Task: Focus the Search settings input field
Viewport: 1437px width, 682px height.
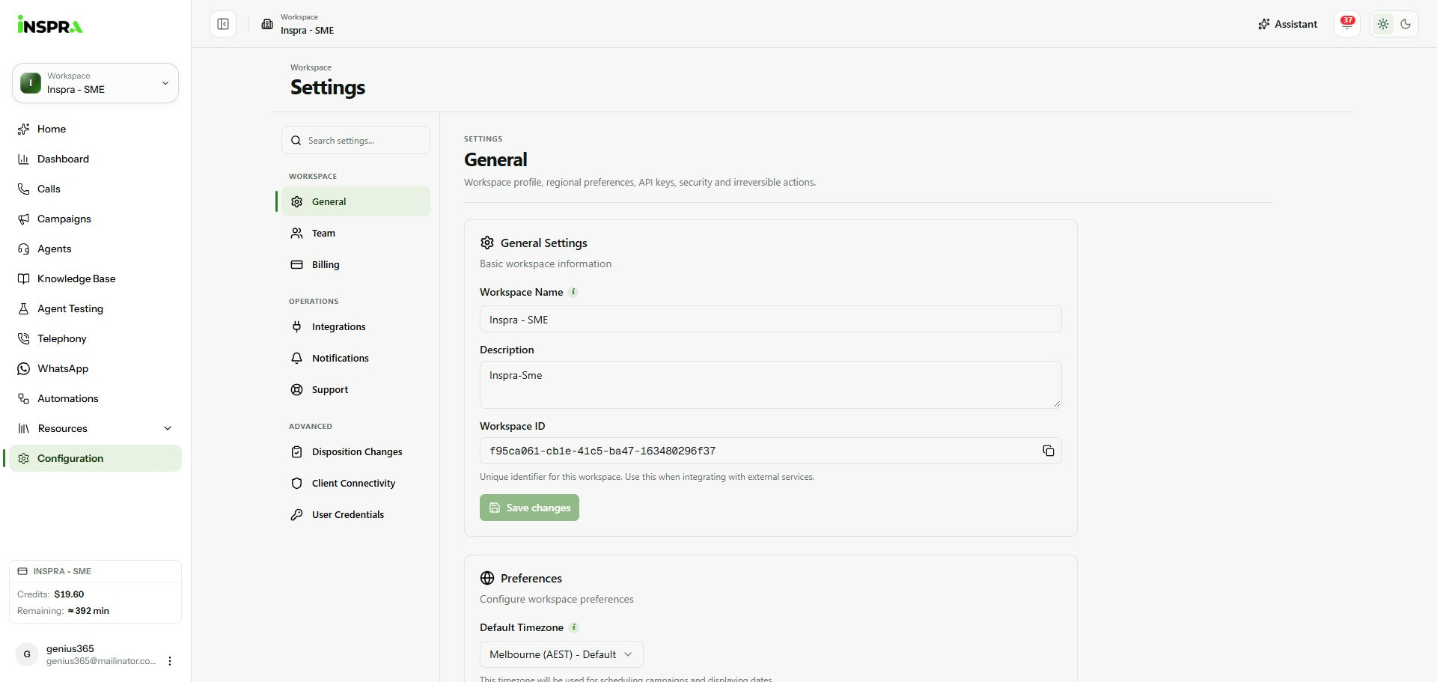Action: [x=356, y=140]
